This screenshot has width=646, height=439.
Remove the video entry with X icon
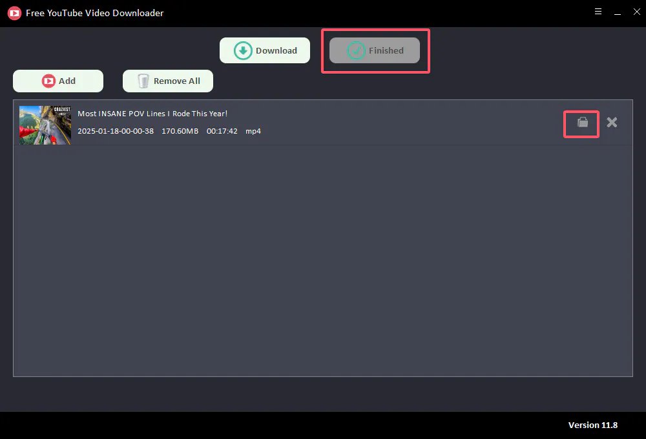pos(612,122)
